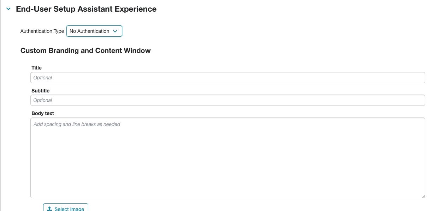
Task: Open the Authentication Type dropdown
Action: (94, 31)
